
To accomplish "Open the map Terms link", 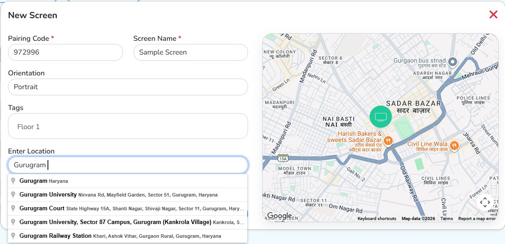I will pos(447,219).
